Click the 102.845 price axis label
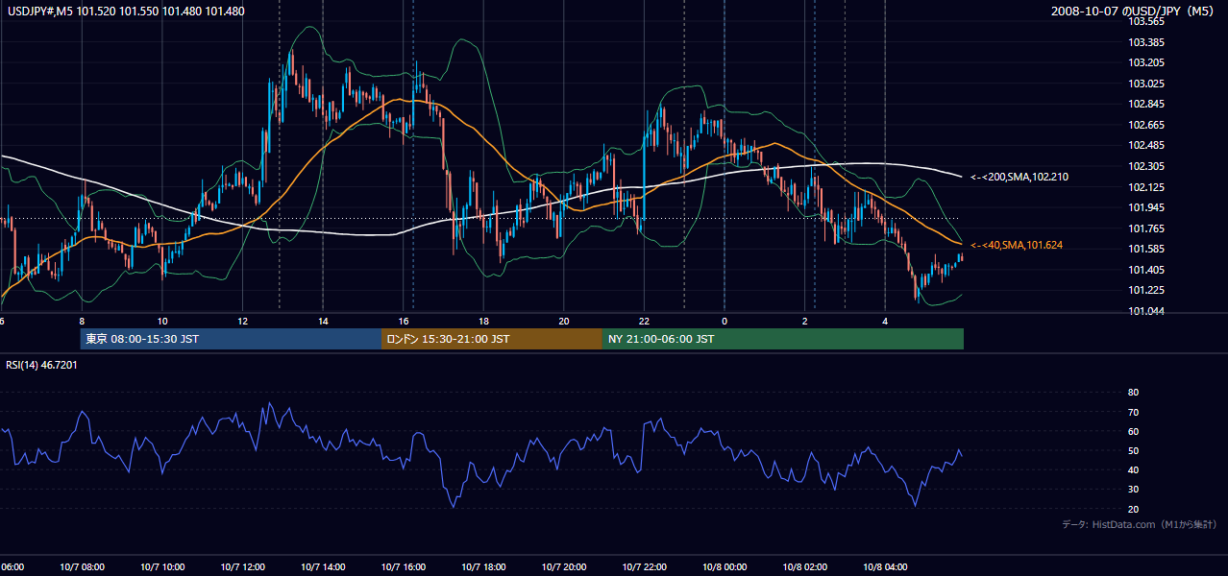This screenshot has width=1228, height=576. (x=1145, y=104)
